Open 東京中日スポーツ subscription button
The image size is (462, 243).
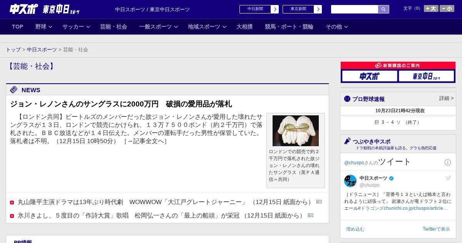coord(426,76)
